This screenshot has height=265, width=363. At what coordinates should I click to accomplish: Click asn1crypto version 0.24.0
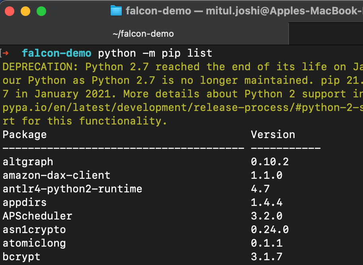tap(270, 230)
